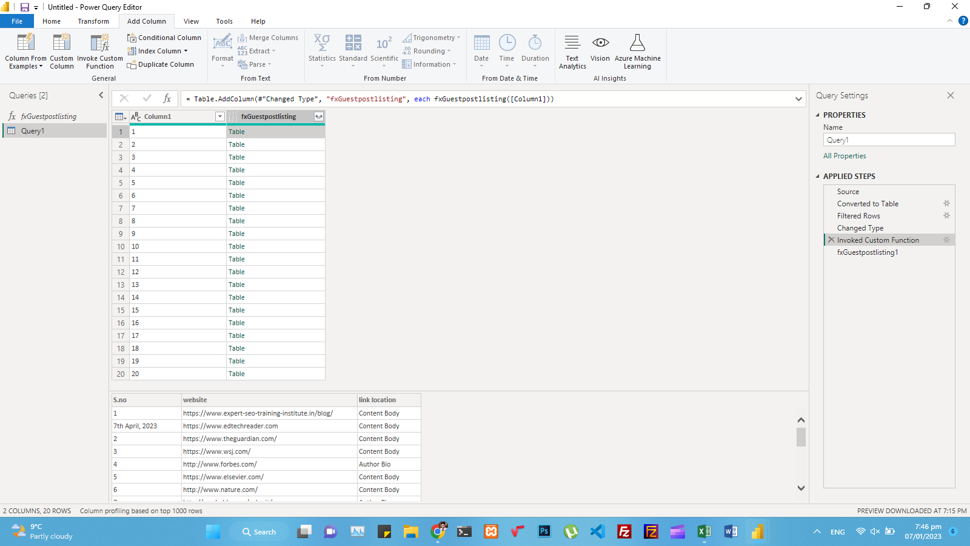Screen dimensions: 970x546
Task: Open Azure Machine Learning
Action: (x=637, y=52)
